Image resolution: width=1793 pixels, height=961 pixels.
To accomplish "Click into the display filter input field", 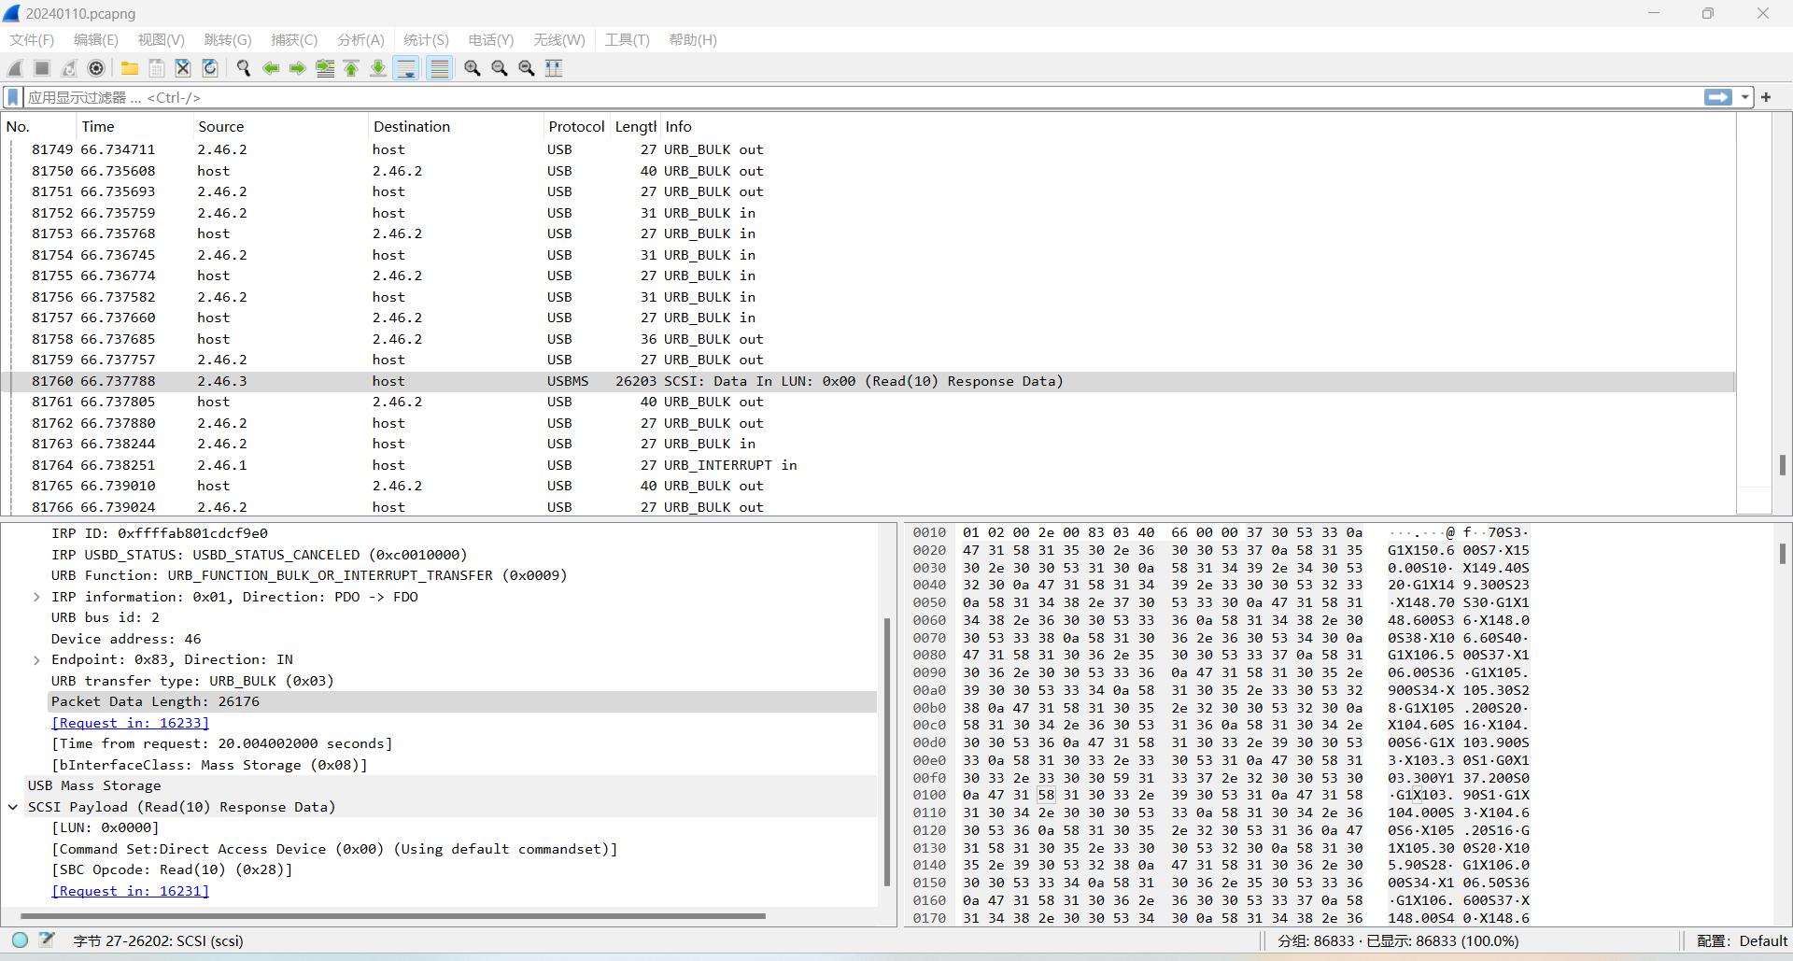I will click(x=840, y=97).
